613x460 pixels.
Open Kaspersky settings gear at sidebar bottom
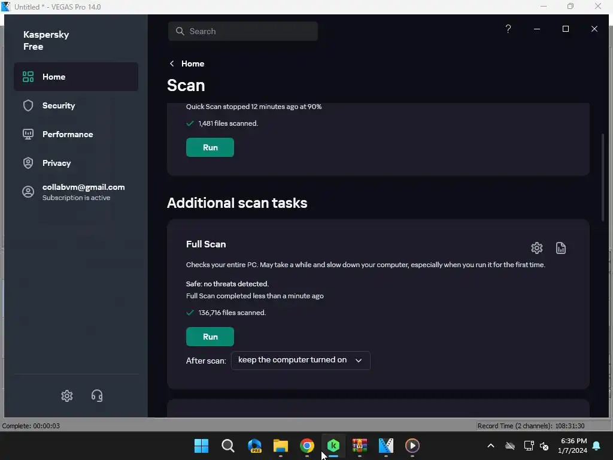(67, 396)
